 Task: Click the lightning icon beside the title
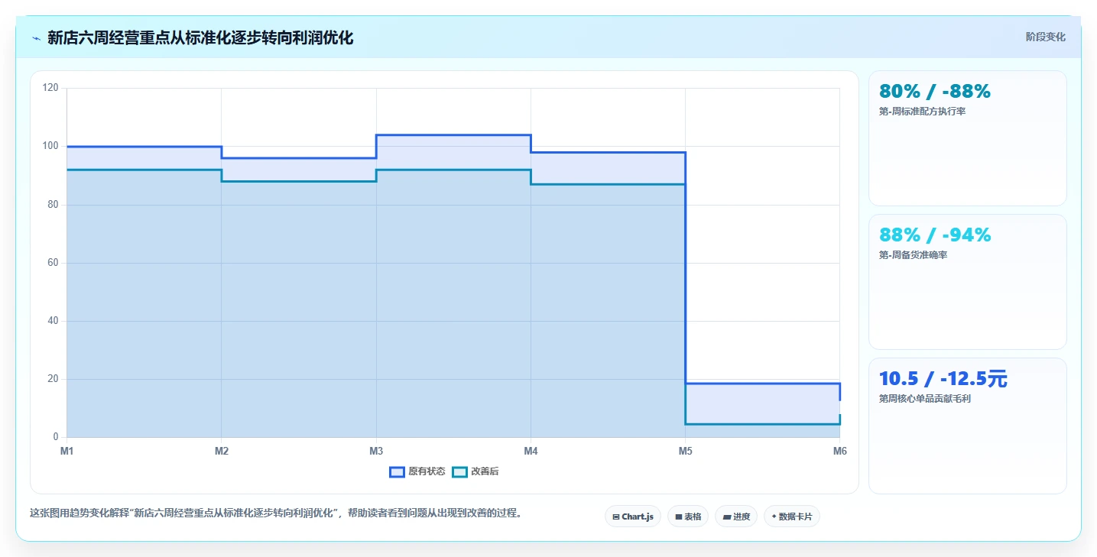pyautogui.click(x=36, y=38)
